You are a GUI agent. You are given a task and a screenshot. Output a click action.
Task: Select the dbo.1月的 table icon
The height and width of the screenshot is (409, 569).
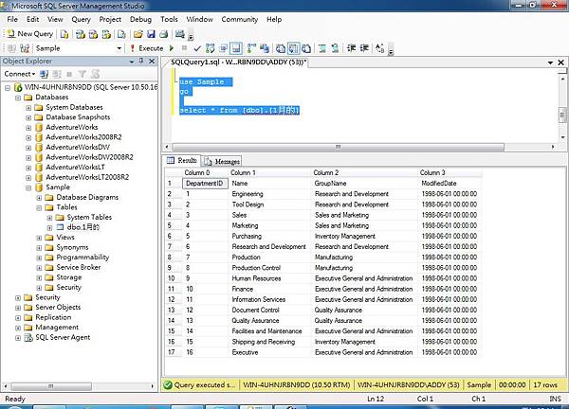point(60,227)
